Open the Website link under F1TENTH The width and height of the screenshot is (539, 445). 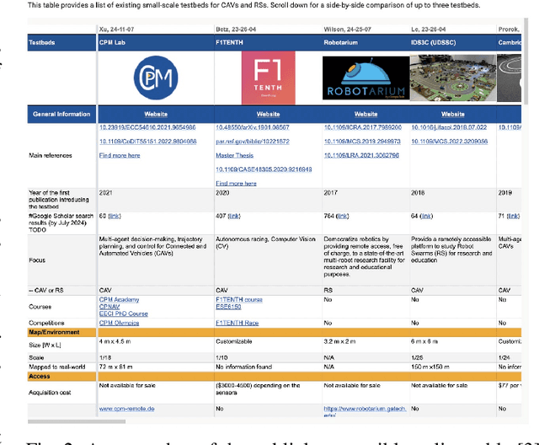coord(269,113)
